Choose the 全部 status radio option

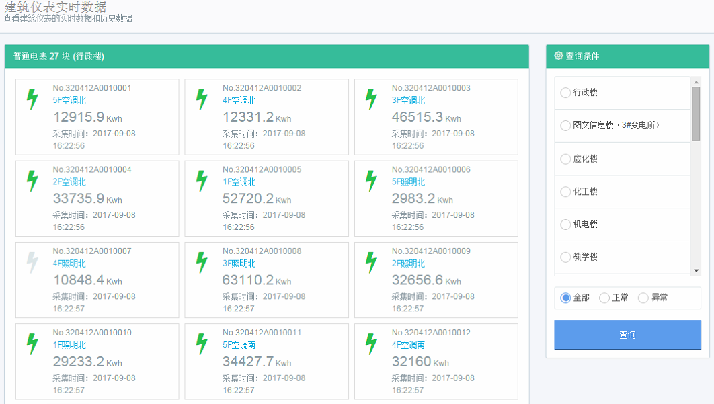click(565, 298)
